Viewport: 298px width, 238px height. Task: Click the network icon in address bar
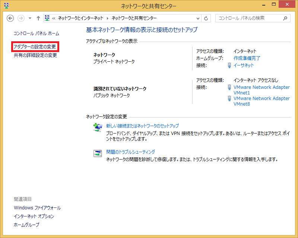[x=48, y=18]
